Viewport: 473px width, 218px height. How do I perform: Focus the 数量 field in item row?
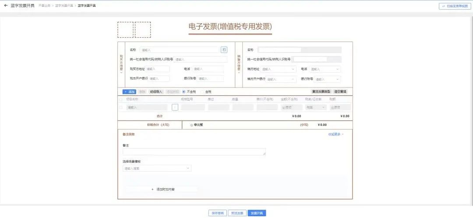coord(243,107)
